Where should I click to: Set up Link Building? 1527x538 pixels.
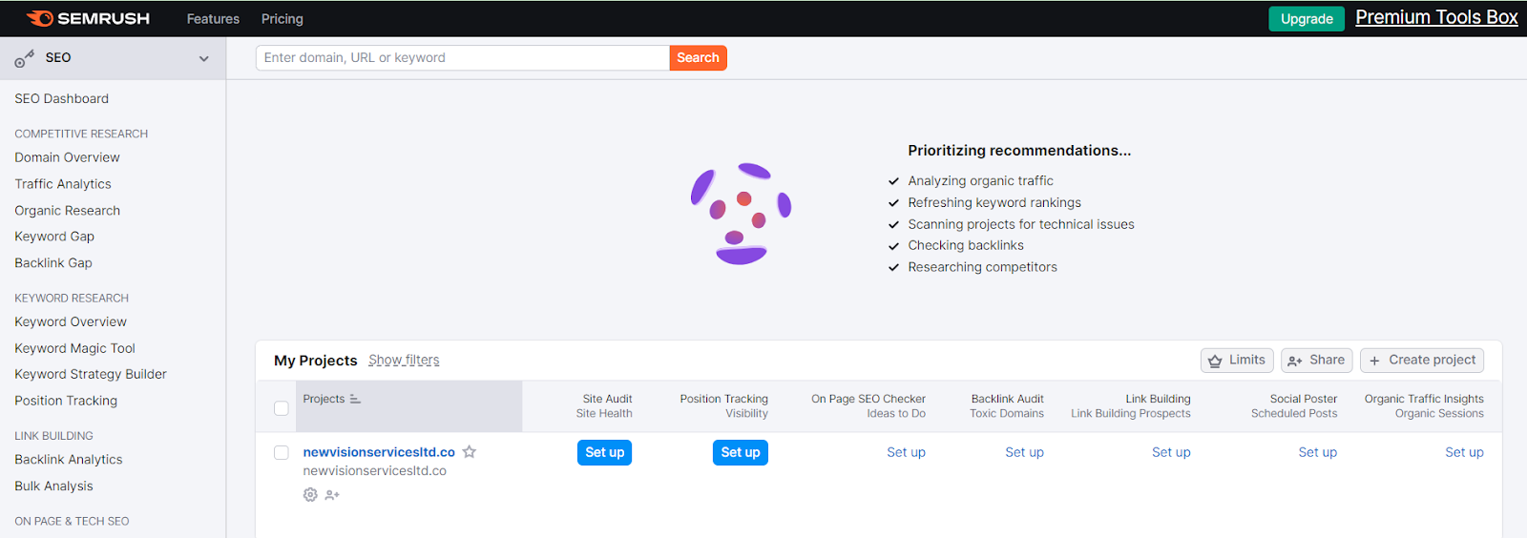tap(1171, 452)
